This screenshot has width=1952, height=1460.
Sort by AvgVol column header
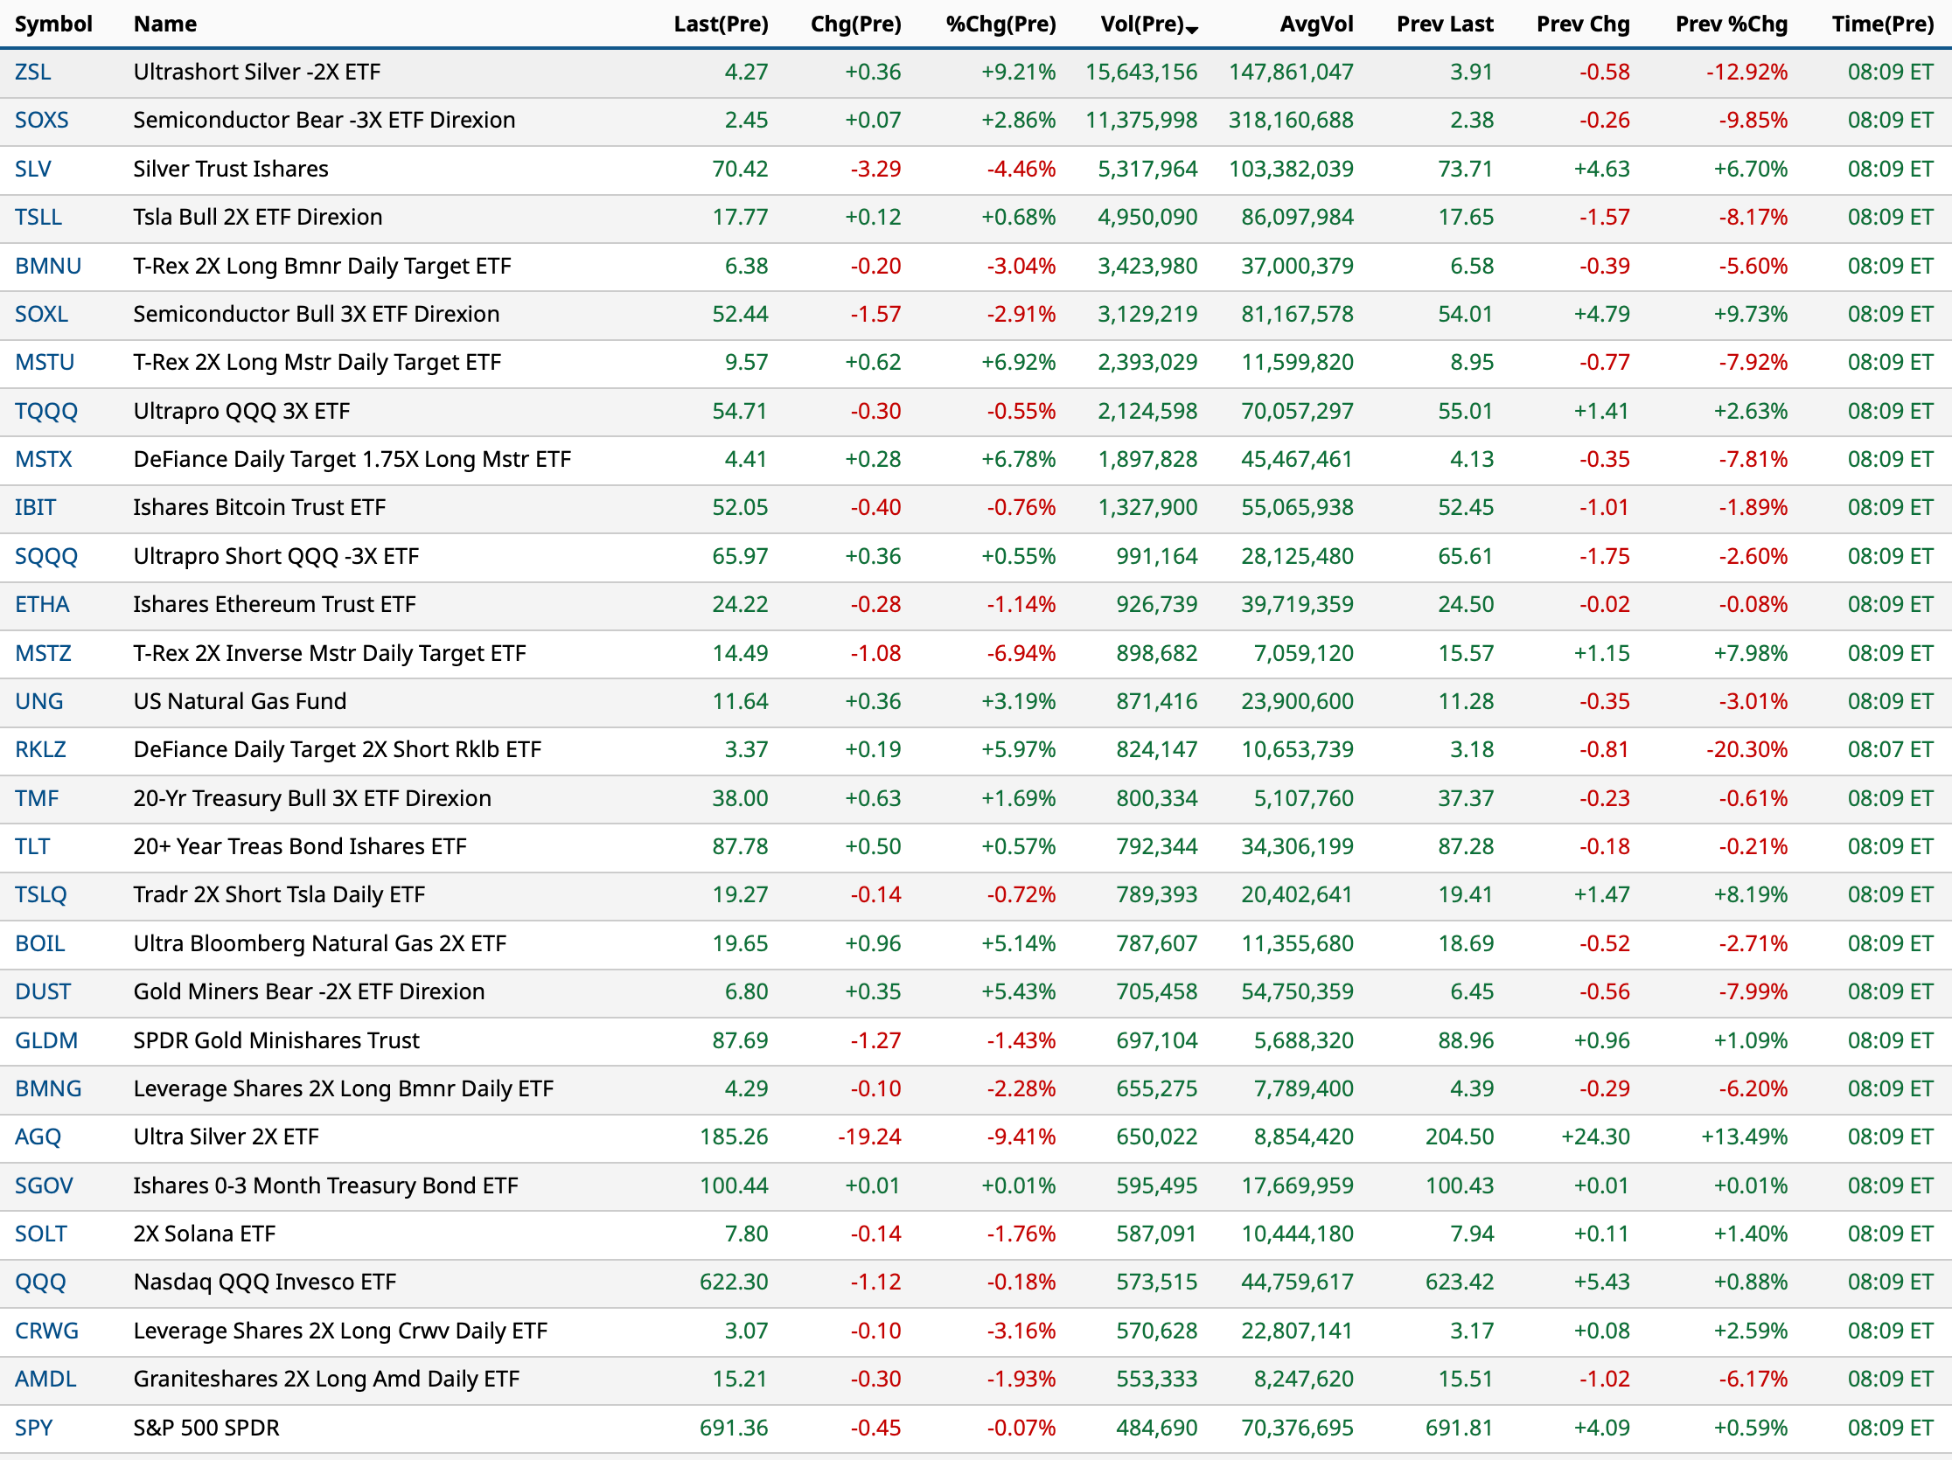point(1315,24)
